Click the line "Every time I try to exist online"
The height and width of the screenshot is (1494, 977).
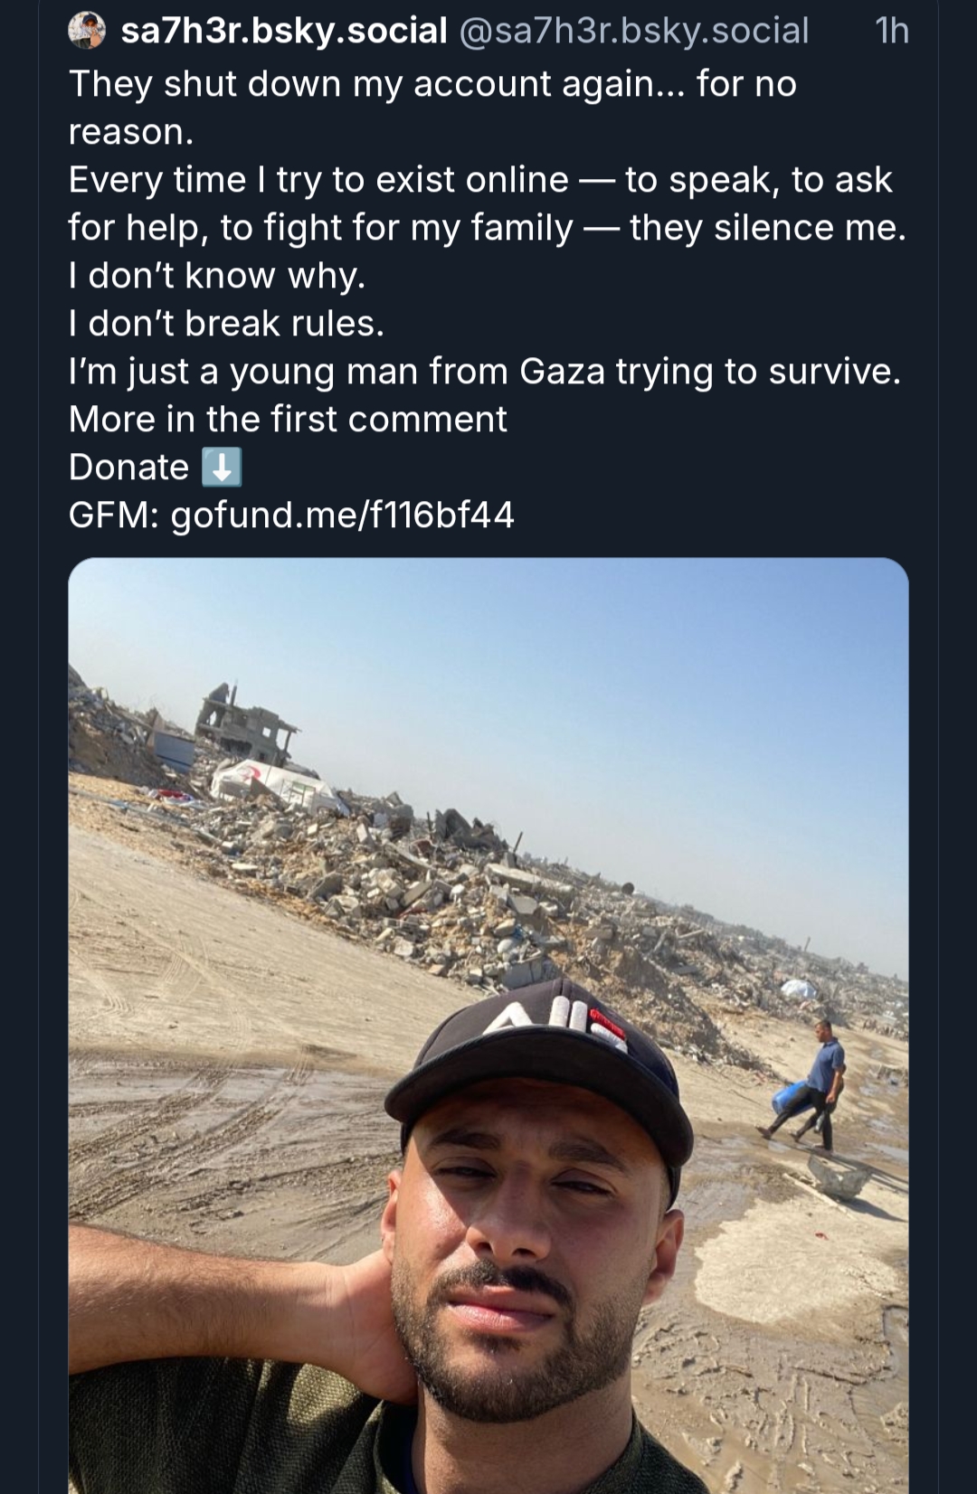(x=479, y=180)
